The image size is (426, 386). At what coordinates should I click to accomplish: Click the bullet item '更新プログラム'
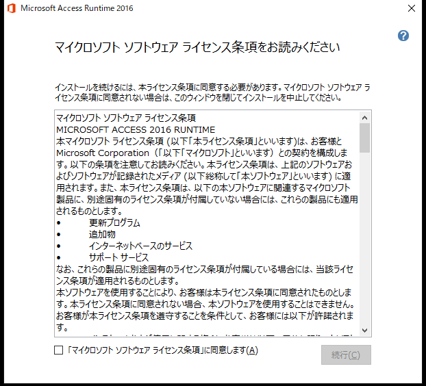(x=114, y=223)
